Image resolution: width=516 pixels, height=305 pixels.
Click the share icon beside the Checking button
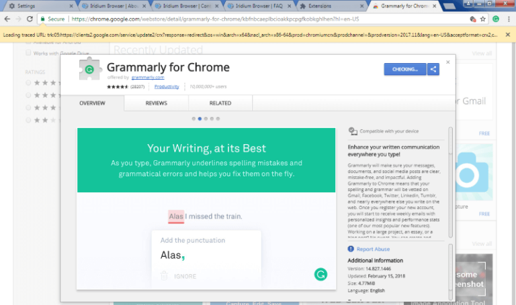tap(433, 68)
